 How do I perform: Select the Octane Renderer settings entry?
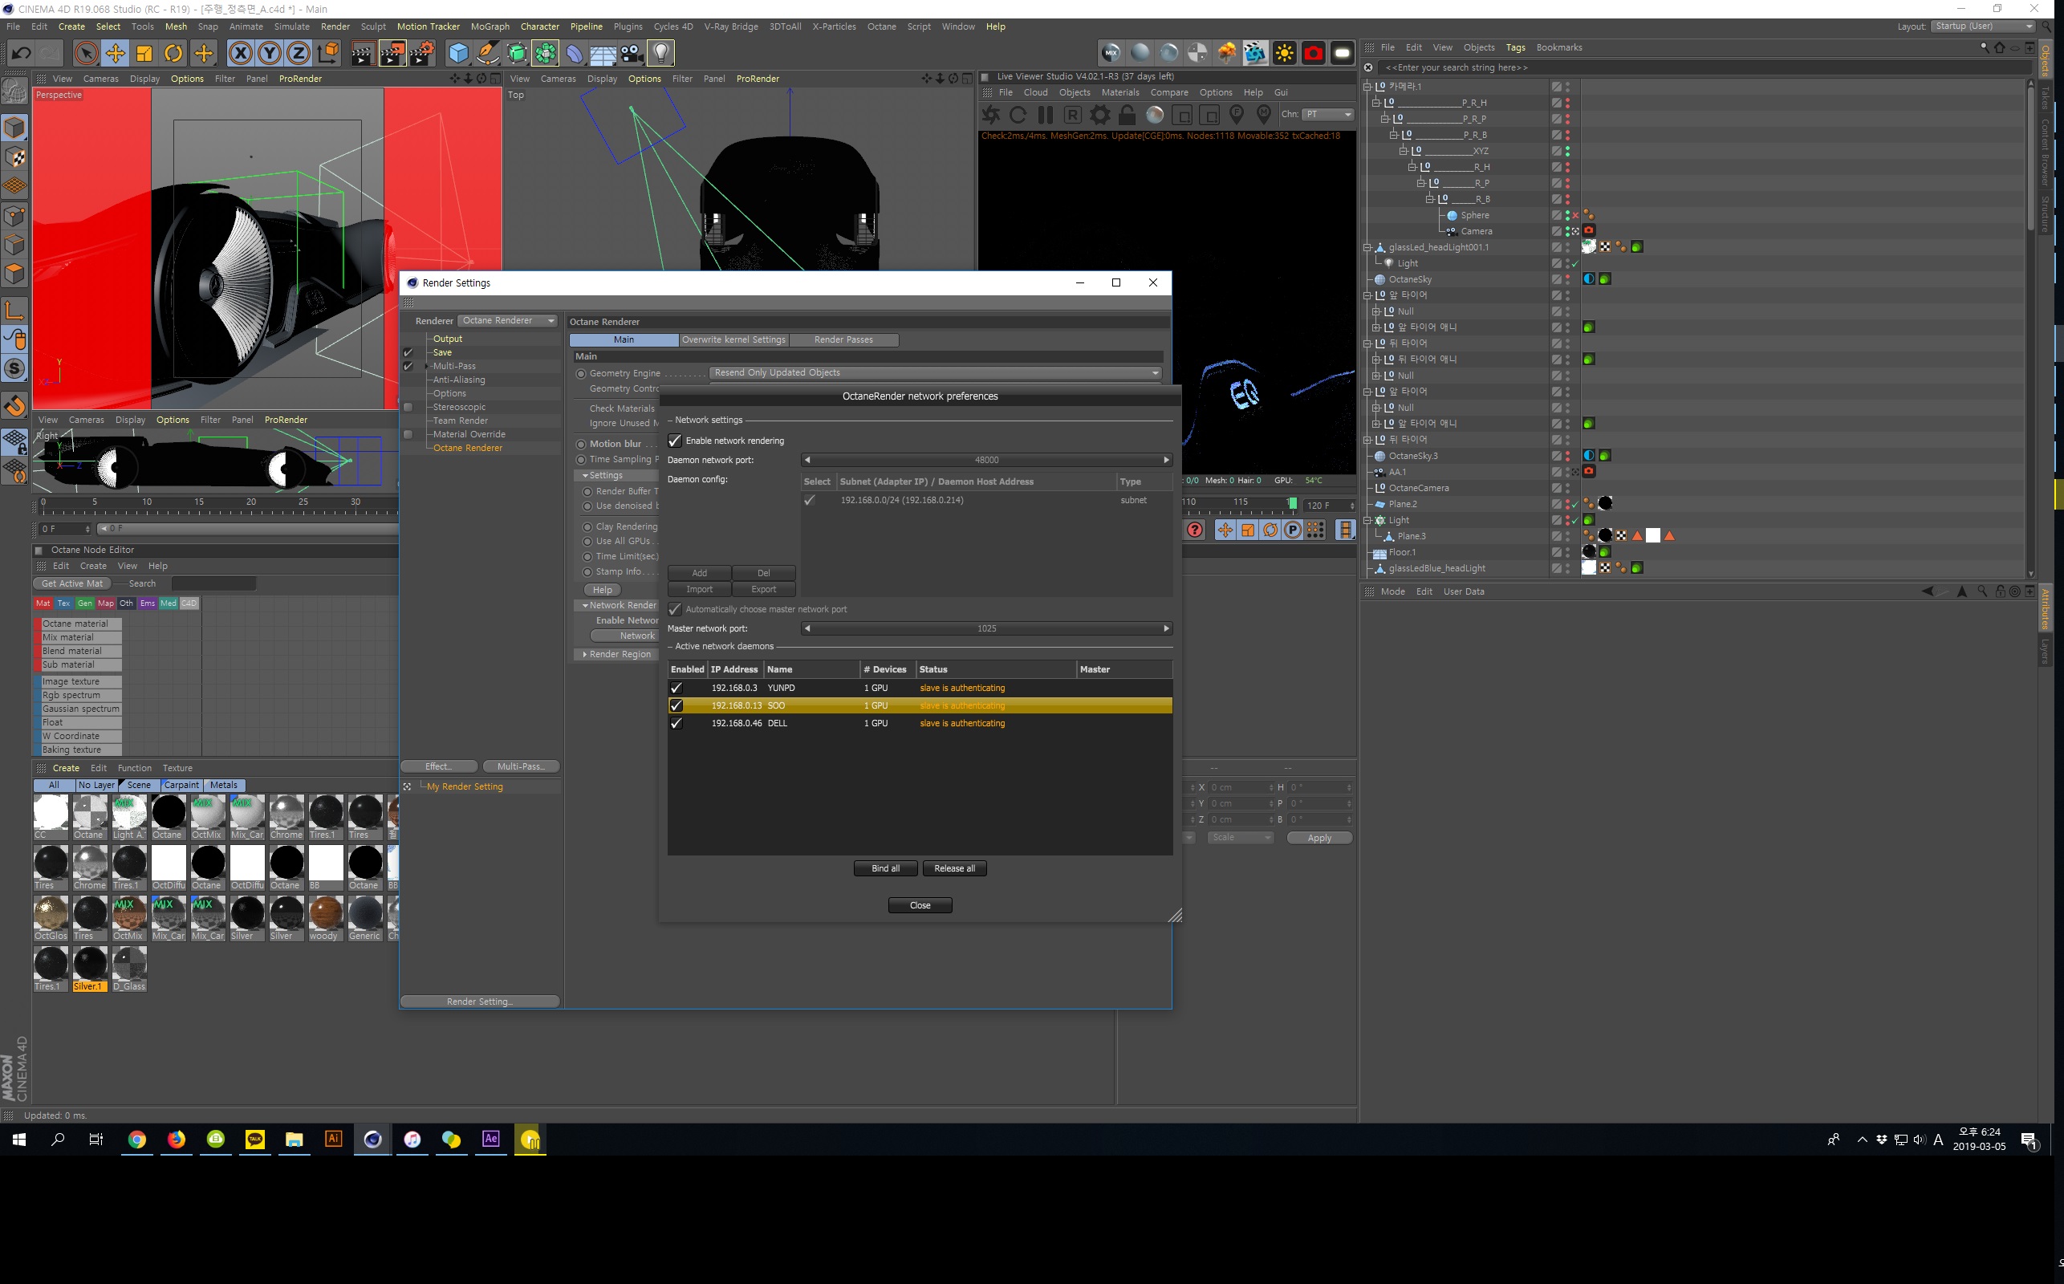pos(468,449)
